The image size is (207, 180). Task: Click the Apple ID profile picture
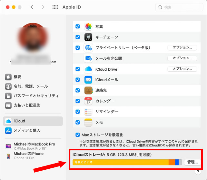[x=33, y=38]
